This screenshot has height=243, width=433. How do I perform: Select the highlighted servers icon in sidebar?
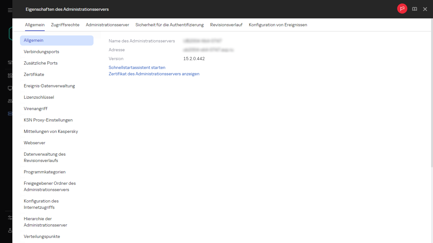pyautogui.click(x=9, y=113)
